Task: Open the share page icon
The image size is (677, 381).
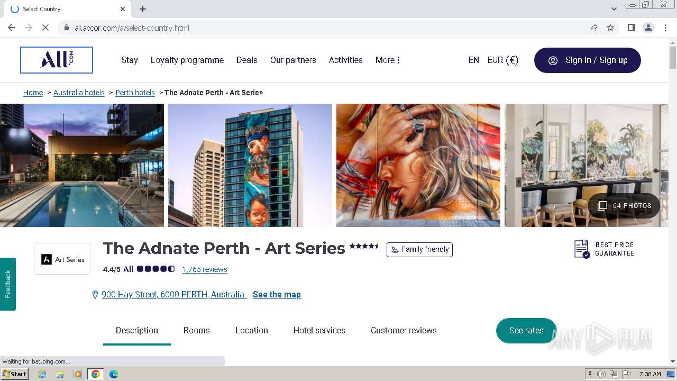Action: click(593, 28)
